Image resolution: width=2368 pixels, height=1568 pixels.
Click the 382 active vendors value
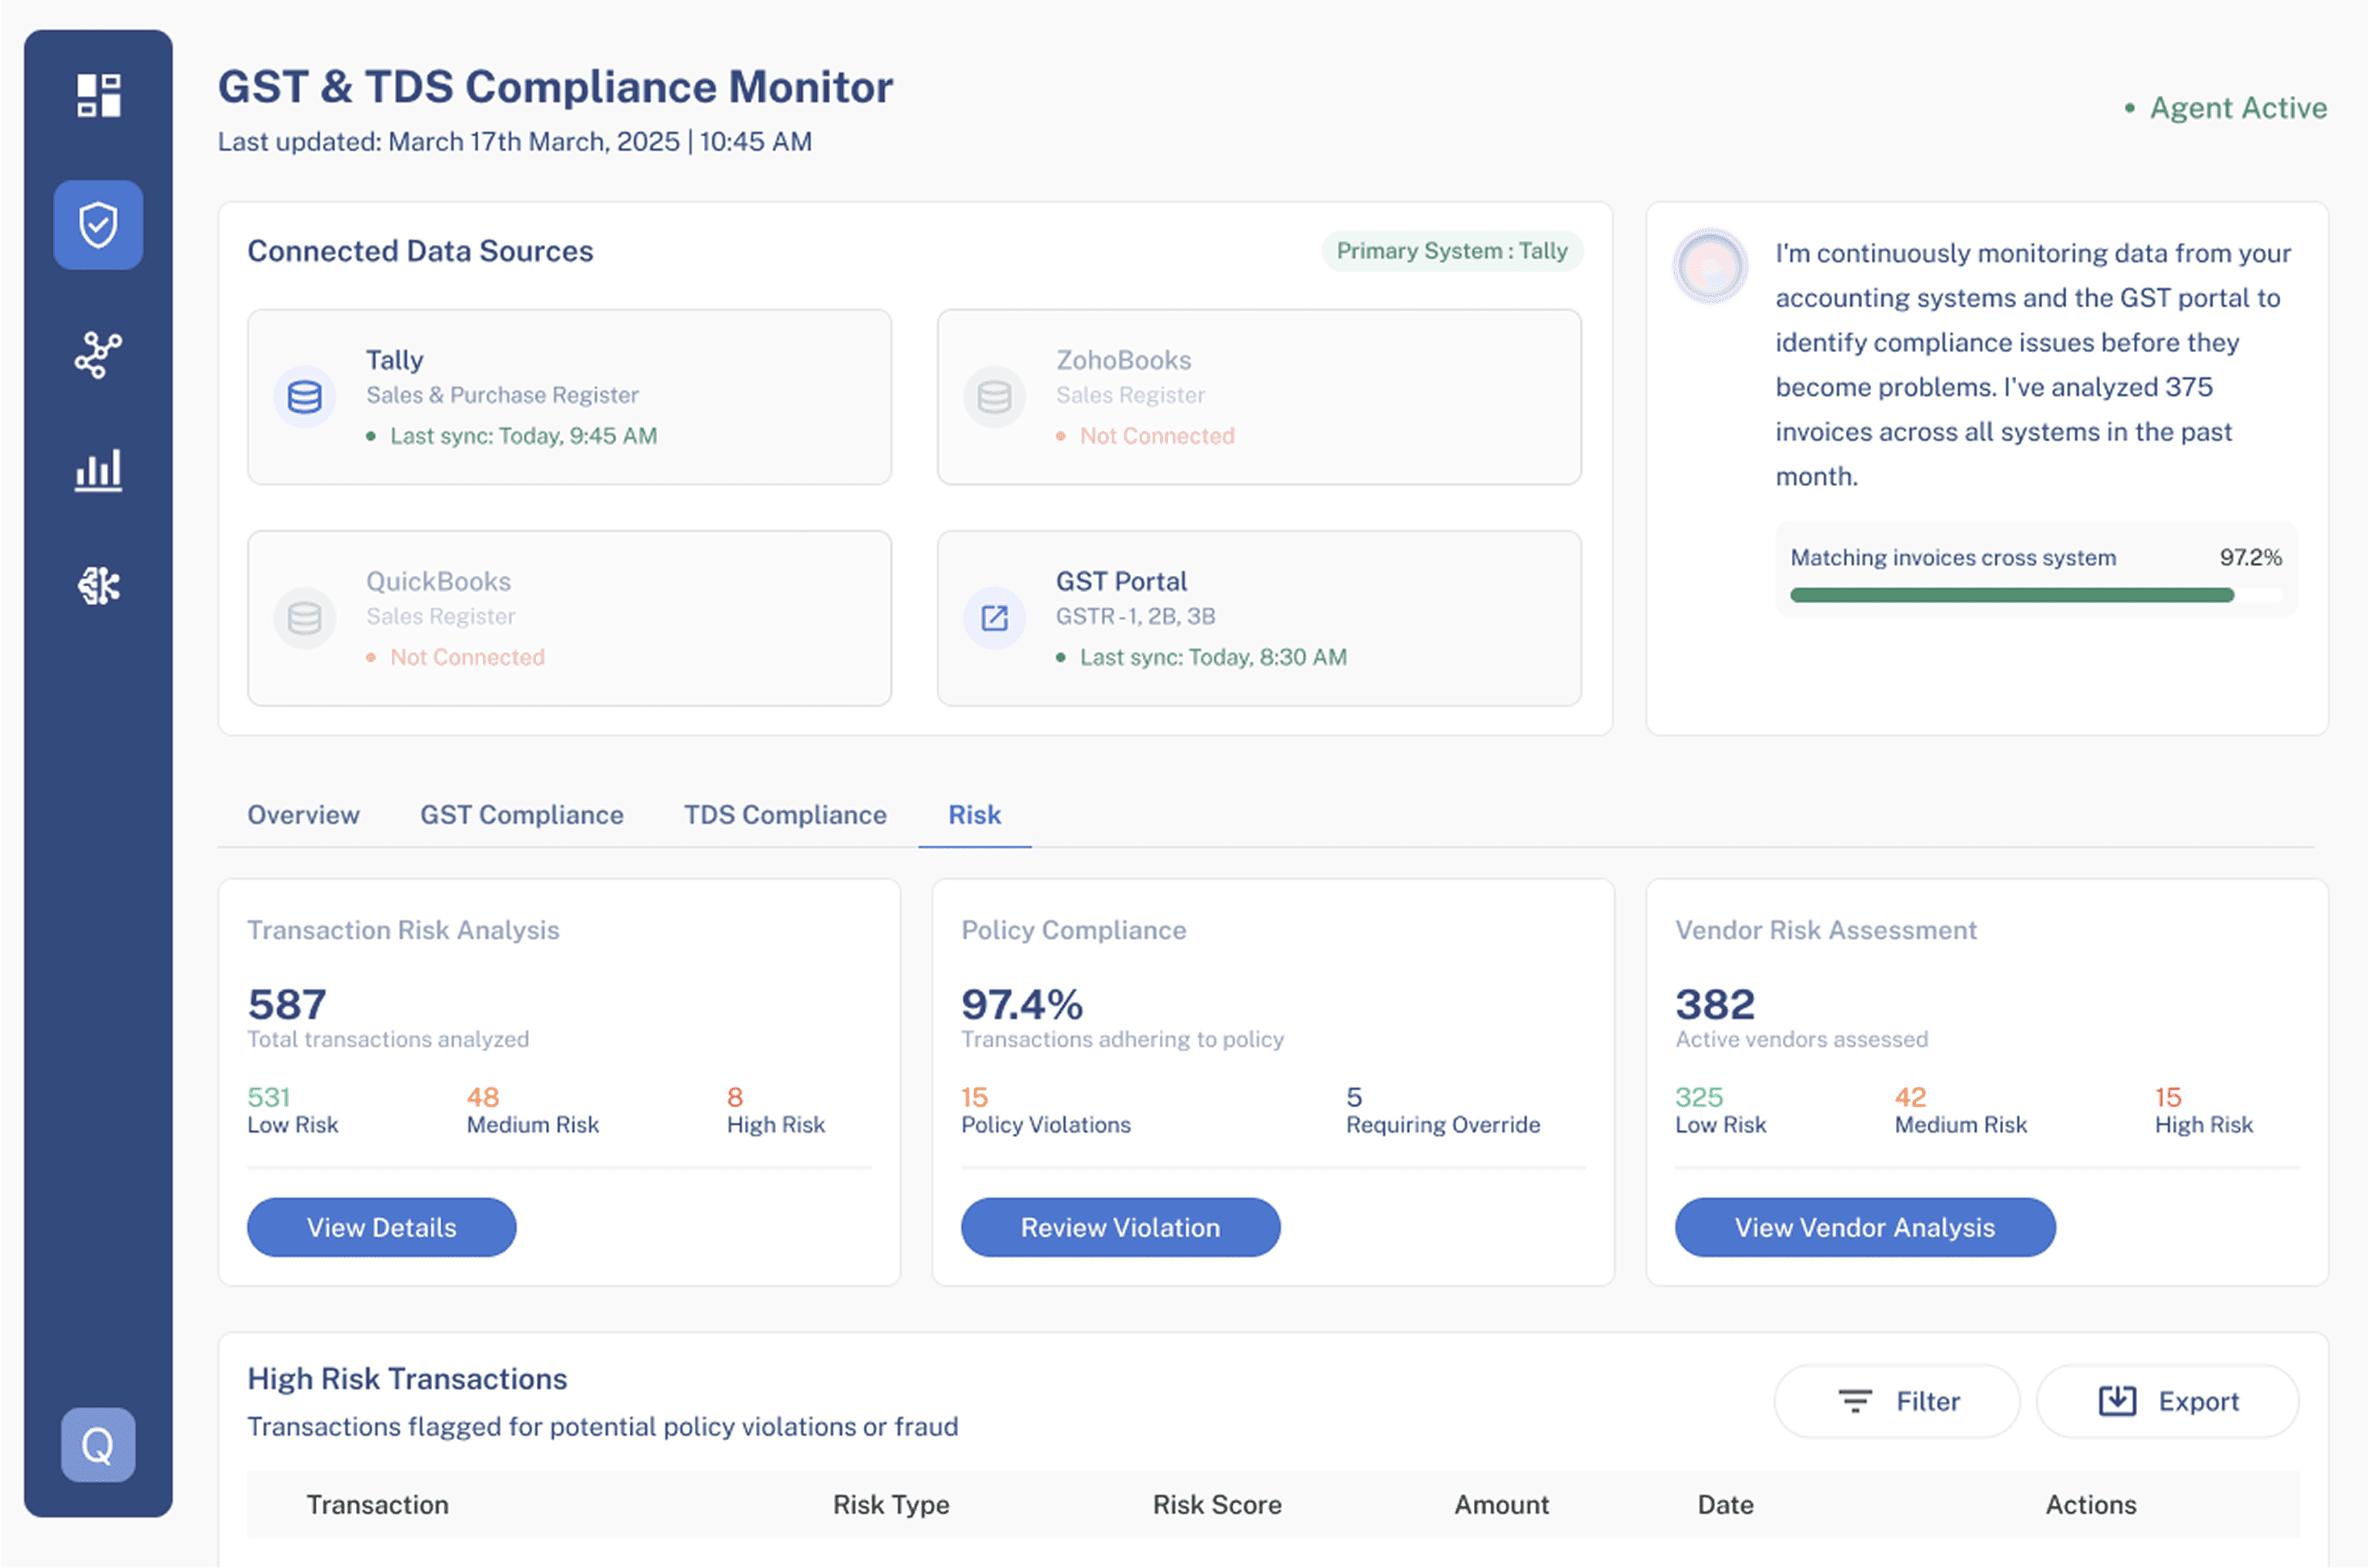coord(1715,1004)
